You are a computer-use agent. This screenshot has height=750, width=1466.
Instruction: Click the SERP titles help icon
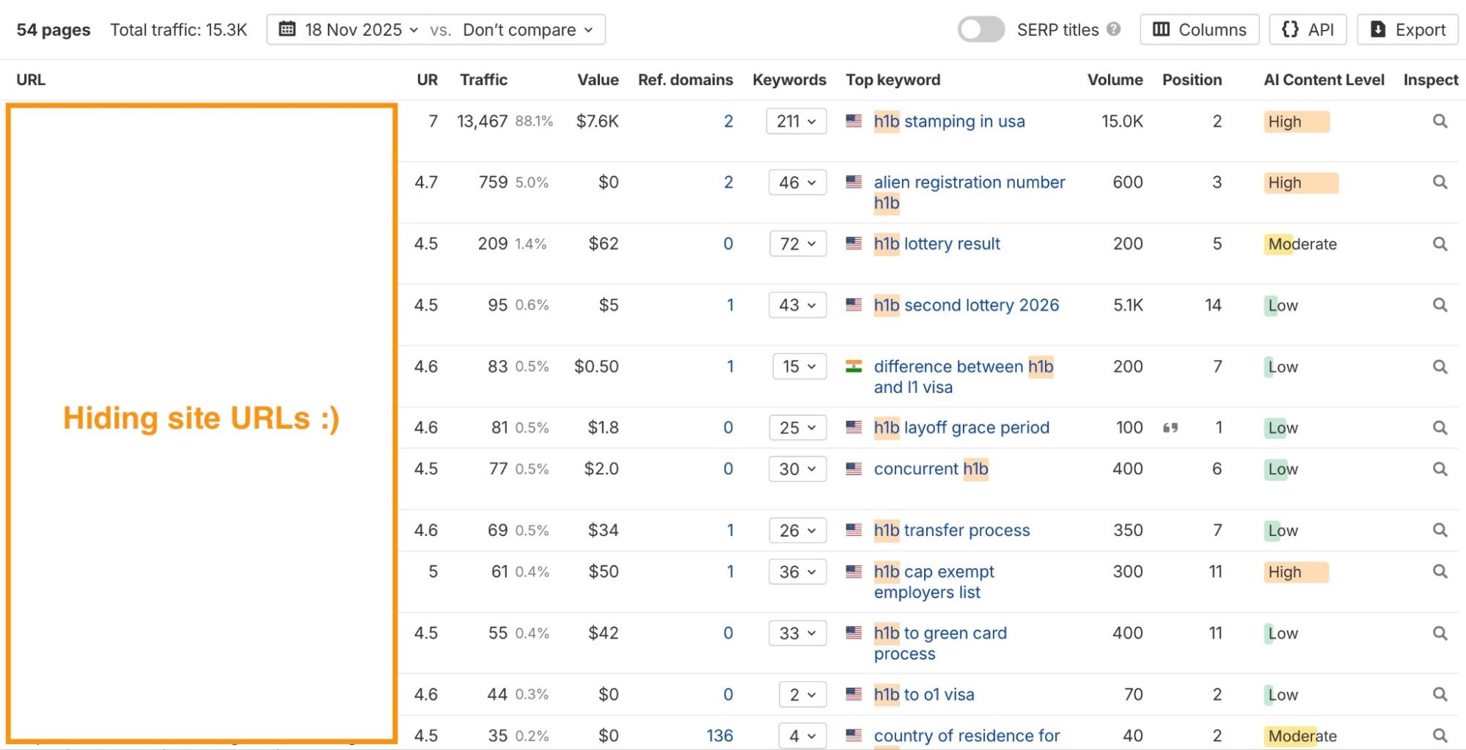[1113, 30]
